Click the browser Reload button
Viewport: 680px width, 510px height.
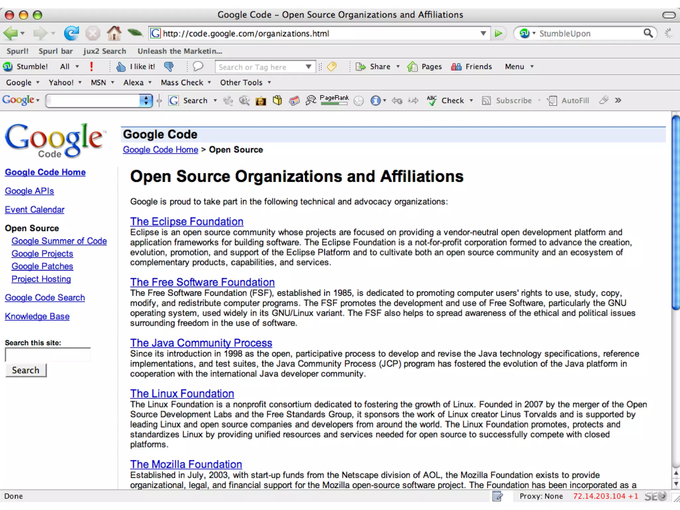71,33
